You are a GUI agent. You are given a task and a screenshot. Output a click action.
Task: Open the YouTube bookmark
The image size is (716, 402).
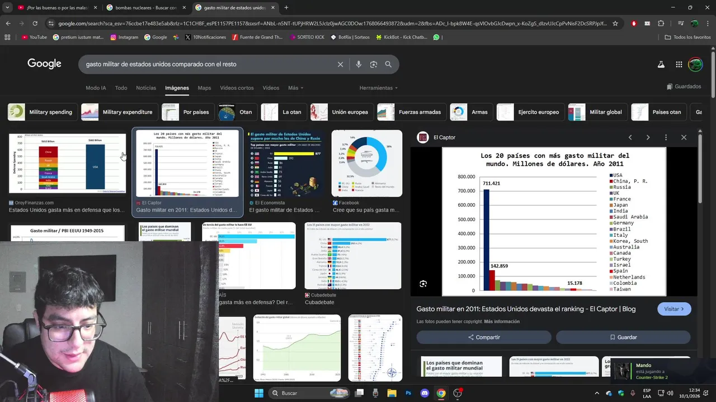34,37
